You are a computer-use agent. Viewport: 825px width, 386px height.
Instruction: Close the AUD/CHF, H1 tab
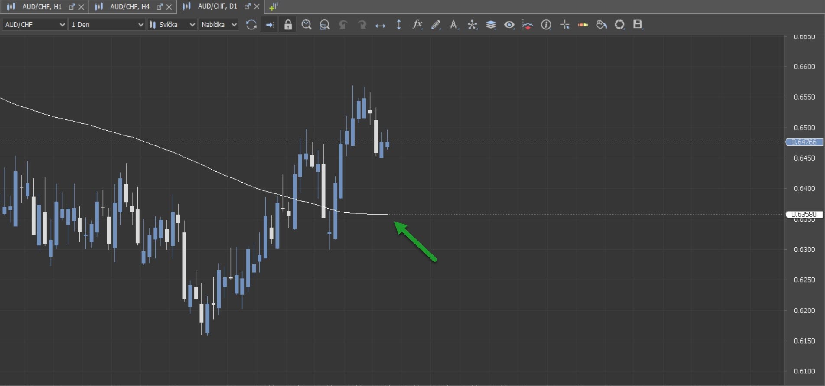click(x=81, y=7)
